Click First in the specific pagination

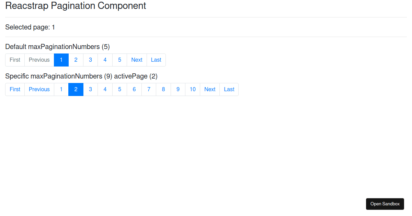click(x=15, y=89)
